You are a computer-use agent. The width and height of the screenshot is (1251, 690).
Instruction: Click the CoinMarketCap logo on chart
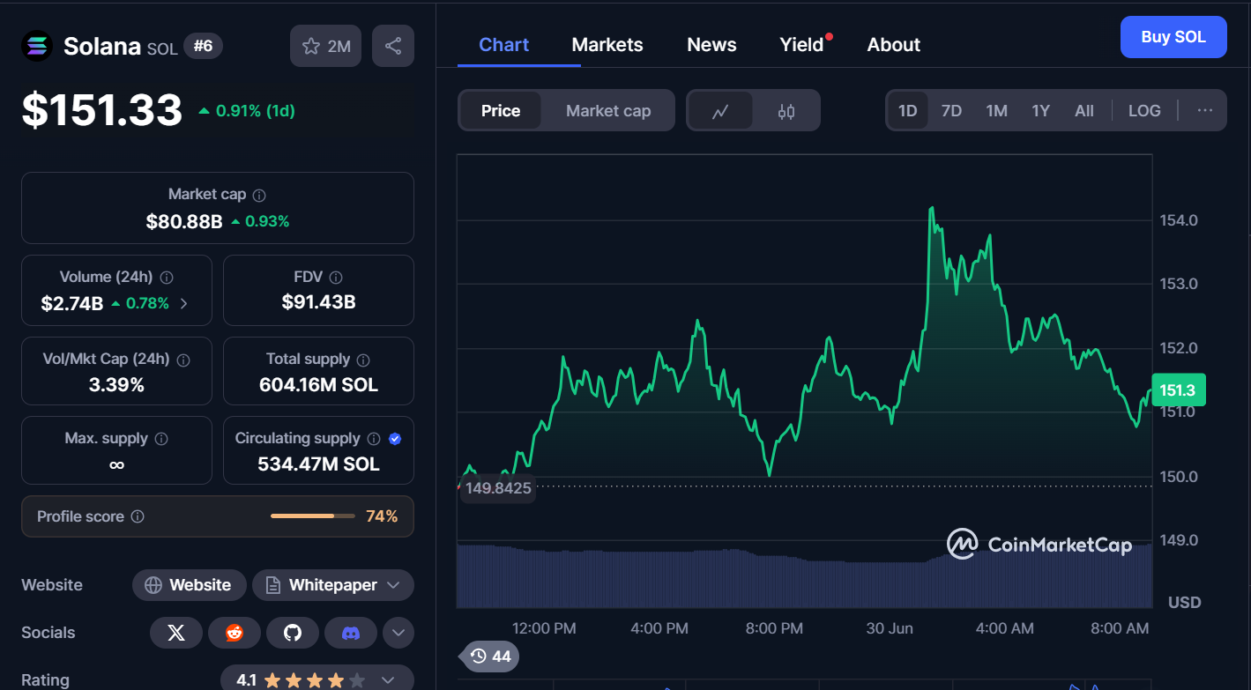[1039, 545]
